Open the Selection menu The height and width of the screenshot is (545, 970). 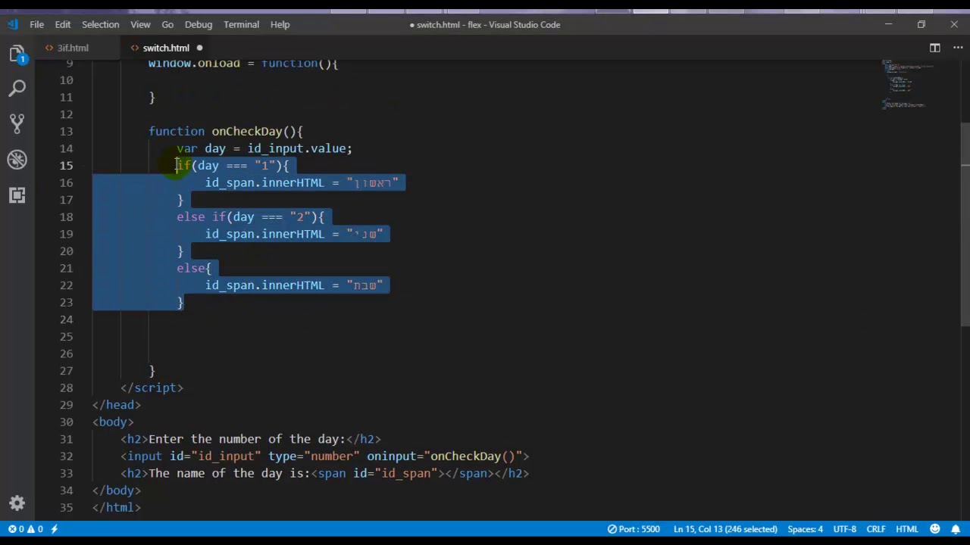tap(100, 24)
